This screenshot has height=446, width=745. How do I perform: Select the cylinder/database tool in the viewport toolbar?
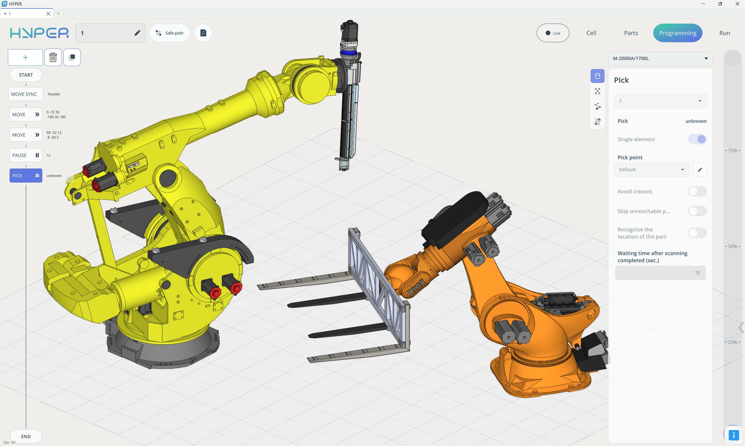point(597,76)
